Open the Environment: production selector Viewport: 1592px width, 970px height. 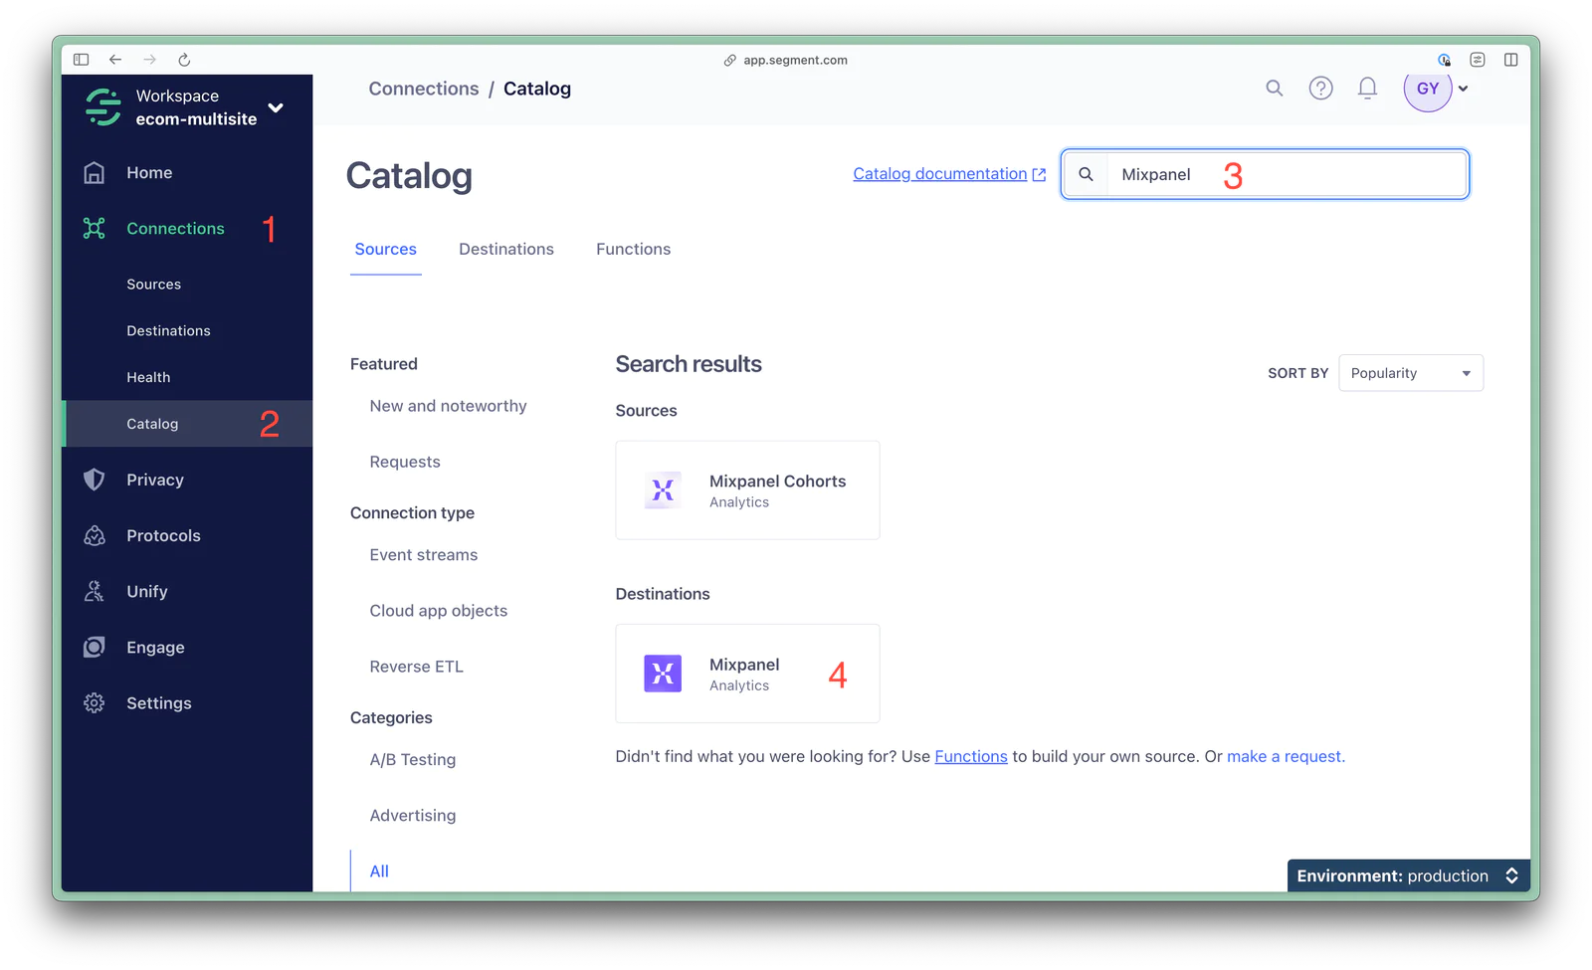[x=1407, y=875]
